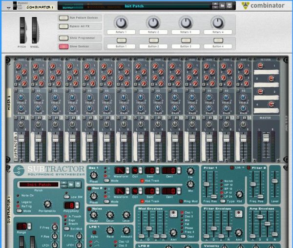The image size is (293, 248).
Task: Enable Oscillator 2
Action: [89, 188]
